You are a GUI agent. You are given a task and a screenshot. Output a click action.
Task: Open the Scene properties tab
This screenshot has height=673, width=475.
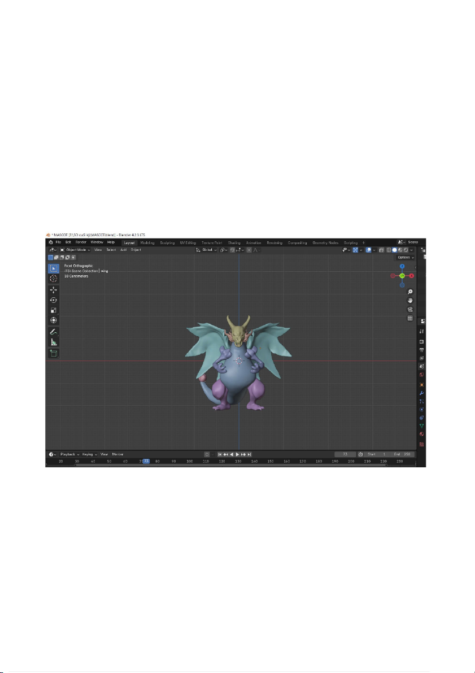pyautogui.click(x=422, y=366)
